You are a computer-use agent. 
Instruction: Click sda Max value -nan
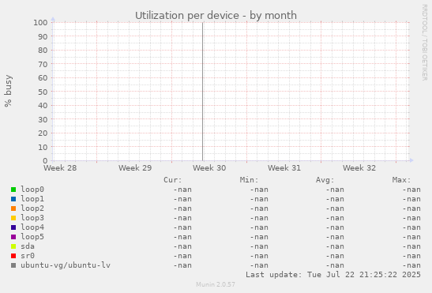(x=411, y=246)
